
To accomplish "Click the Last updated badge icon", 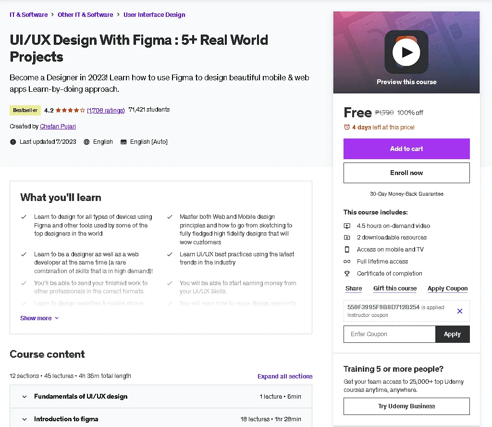I will click(x=13, y=142).
